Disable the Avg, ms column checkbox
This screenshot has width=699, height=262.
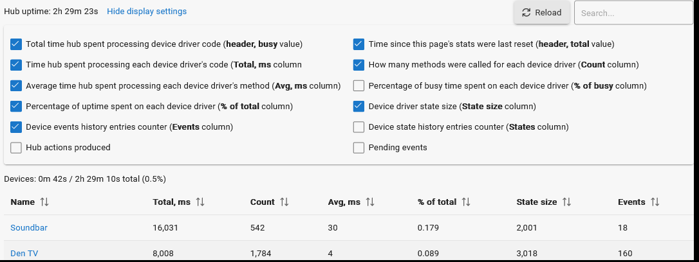(16, 86)
